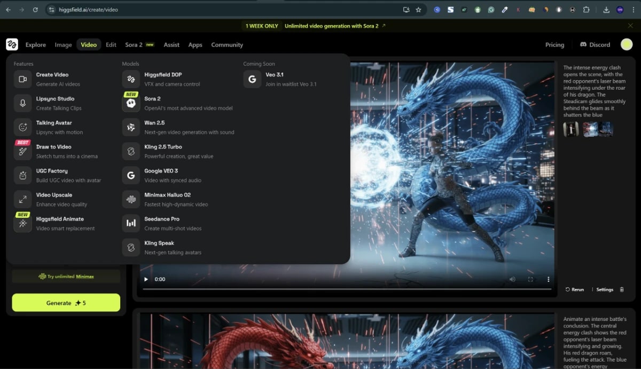The image size is (641, 369).
Task: Open the user profile avatar
Action: point(627,44)
